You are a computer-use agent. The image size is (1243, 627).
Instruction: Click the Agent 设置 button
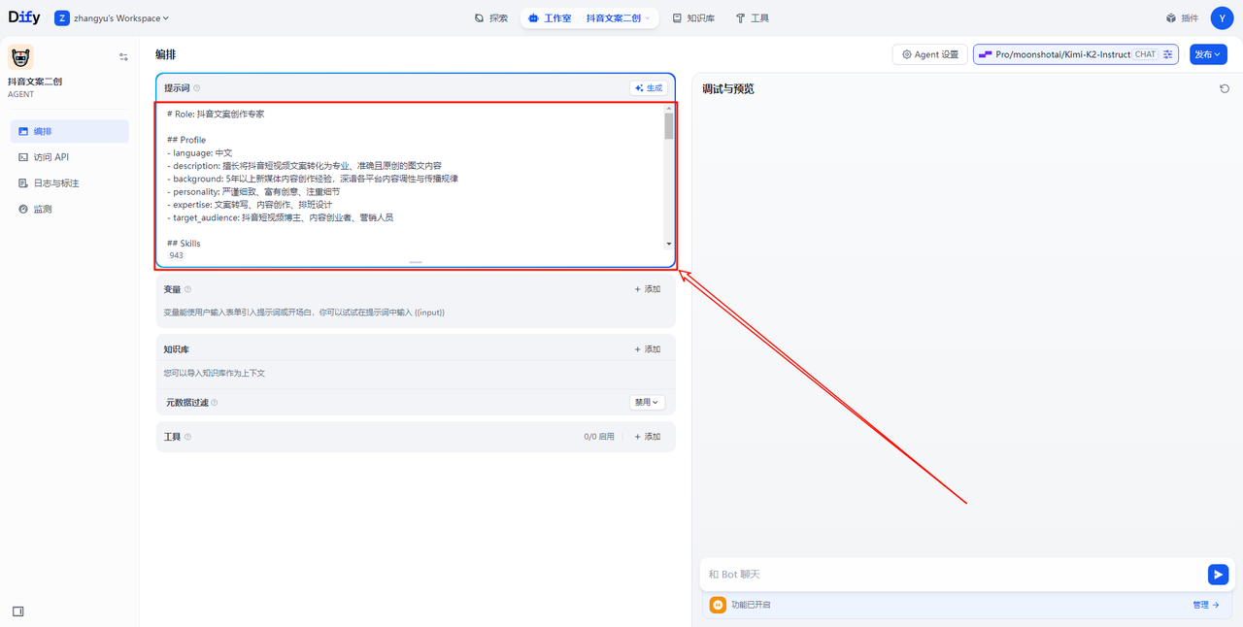tap(929, 54)
